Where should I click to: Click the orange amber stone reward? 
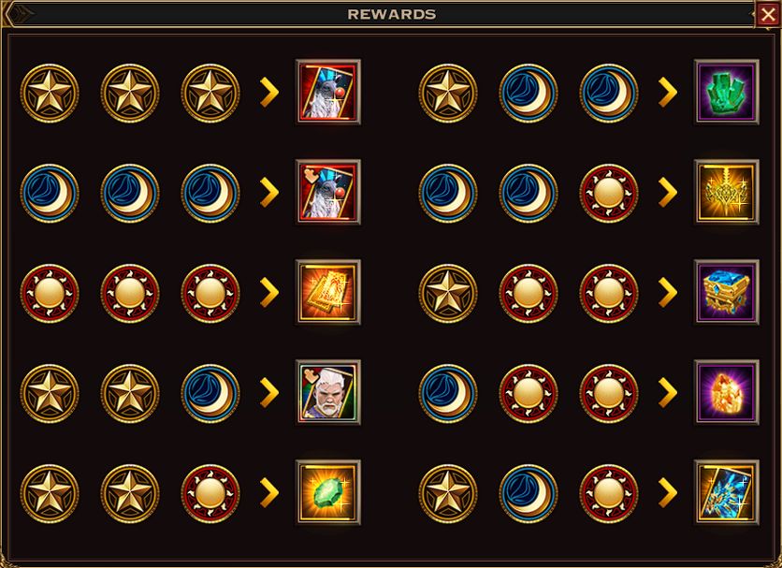[727, 392]
